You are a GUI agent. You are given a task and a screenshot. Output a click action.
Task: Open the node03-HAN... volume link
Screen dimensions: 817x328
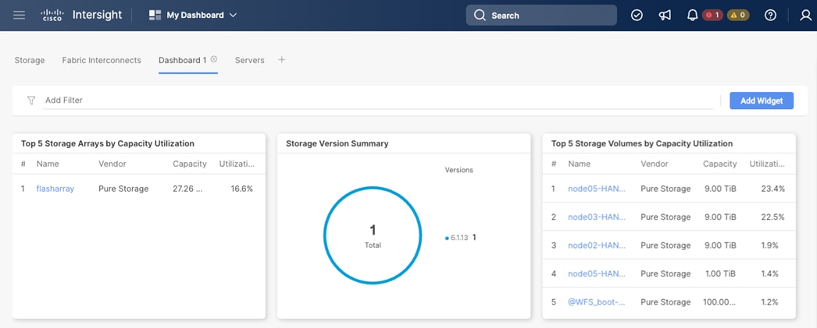point(596,217)
